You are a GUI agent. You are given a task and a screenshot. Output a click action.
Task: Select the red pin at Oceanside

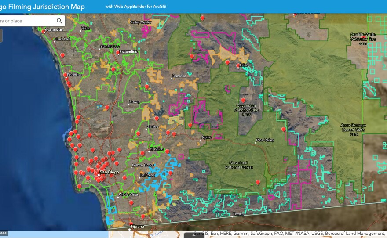pyautogui.click(x=44, y=31)
